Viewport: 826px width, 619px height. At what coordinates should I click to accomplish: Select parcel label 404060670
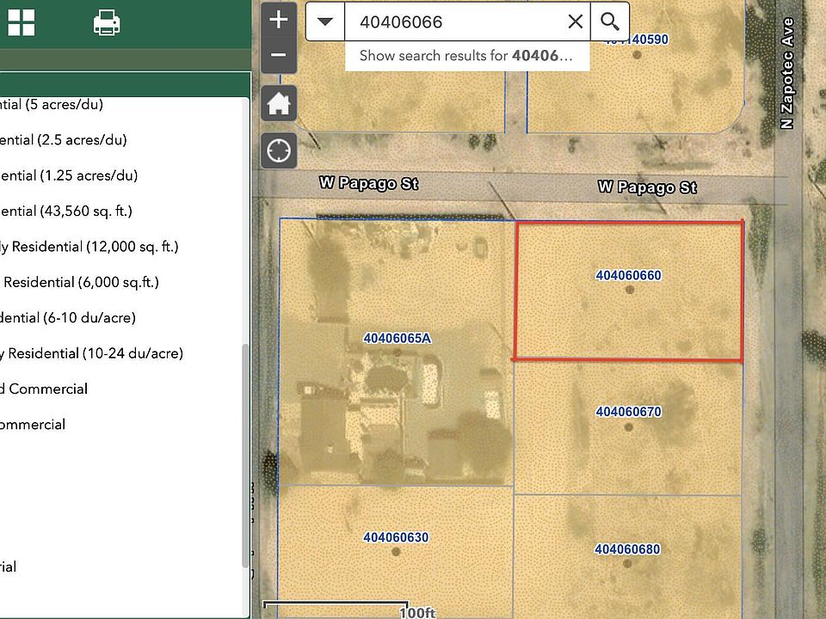pos(628,412)
